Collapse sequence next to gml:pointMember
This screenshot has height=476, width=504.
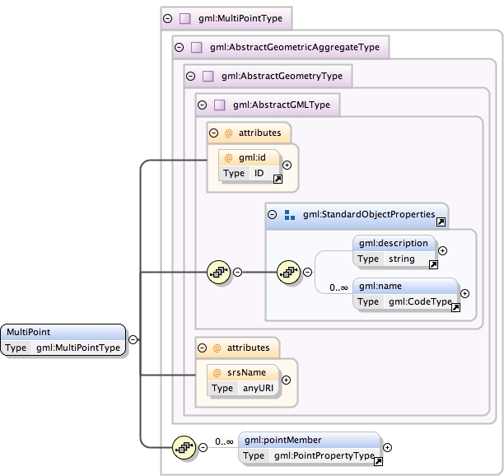(x=203, y=447)
